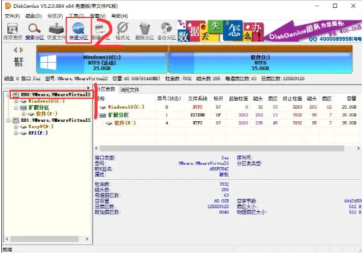This screenshot has height=254, width=362.
Task: Collapse the 扩展分区 node in tree
Action: tap(16, 107)
